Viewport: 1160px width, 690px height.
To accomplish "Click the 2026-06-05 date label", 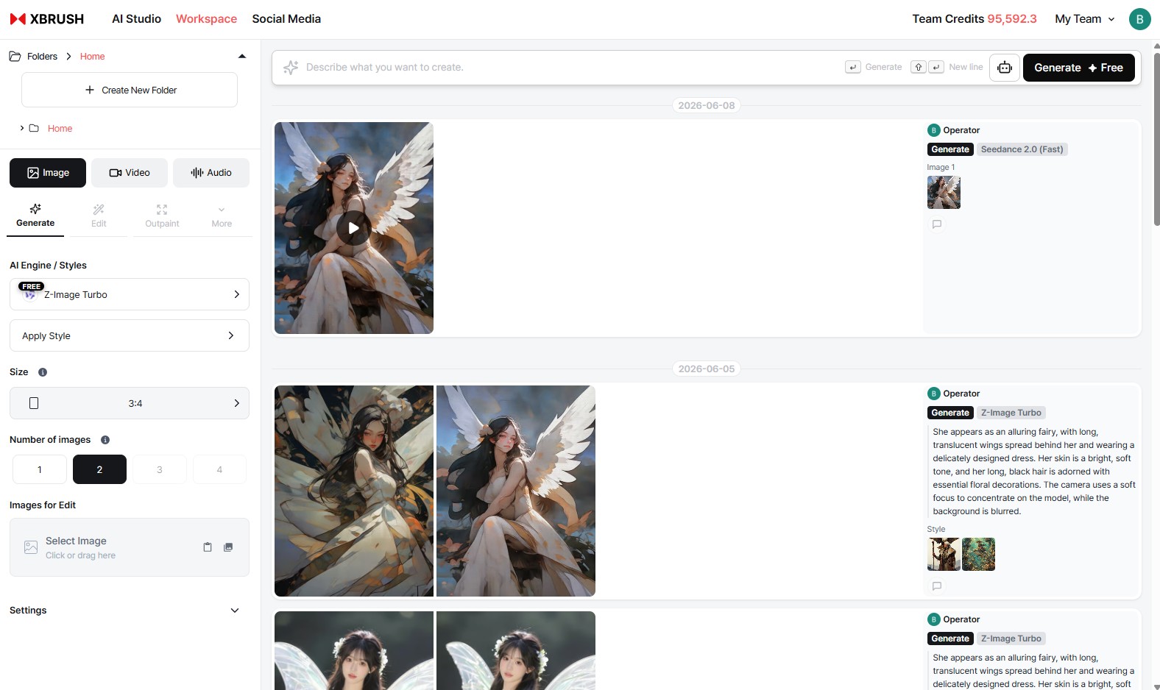I will 707,369.
